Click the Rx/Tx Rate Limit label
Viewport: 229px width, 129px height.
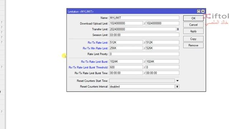pos(98,43)
